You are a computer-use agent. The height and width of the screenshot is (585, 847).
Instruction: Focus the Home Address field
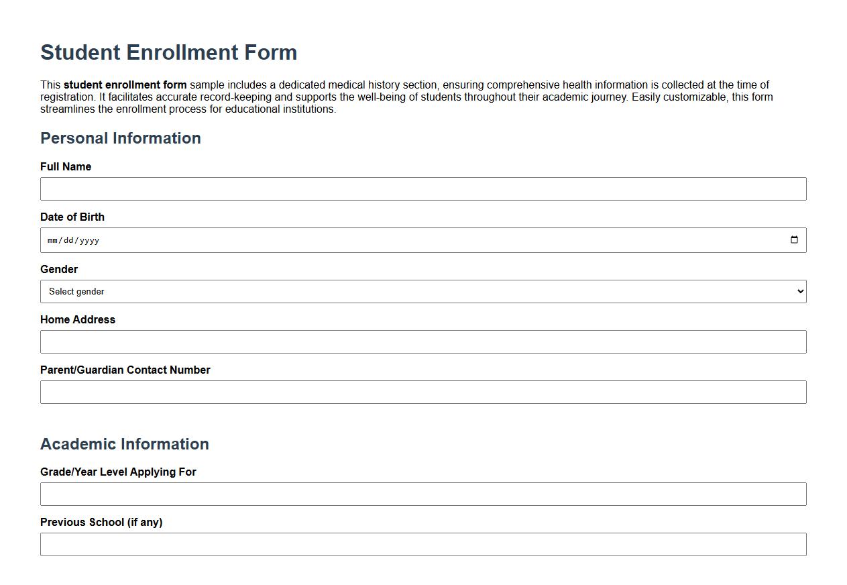[422, 341]
